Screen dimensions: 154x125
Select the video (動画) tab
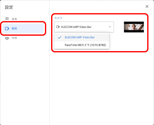click(x=23, y=28)
